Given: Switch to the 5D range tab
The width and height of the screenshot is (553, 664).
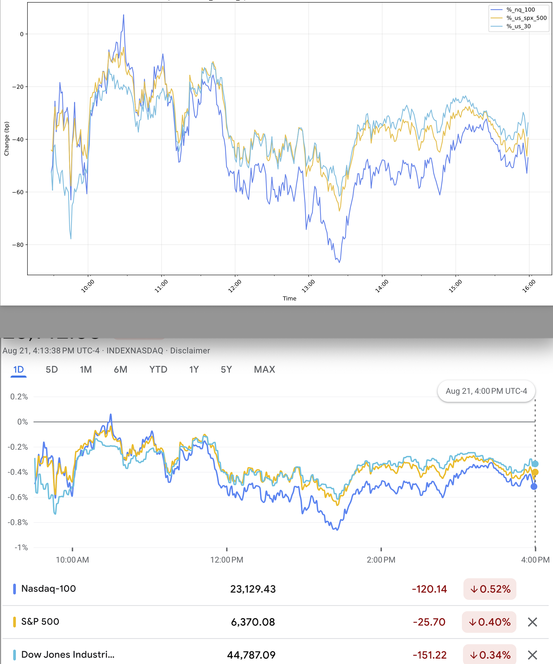Looking at the screenshot, I should click(x=52, y=369).
